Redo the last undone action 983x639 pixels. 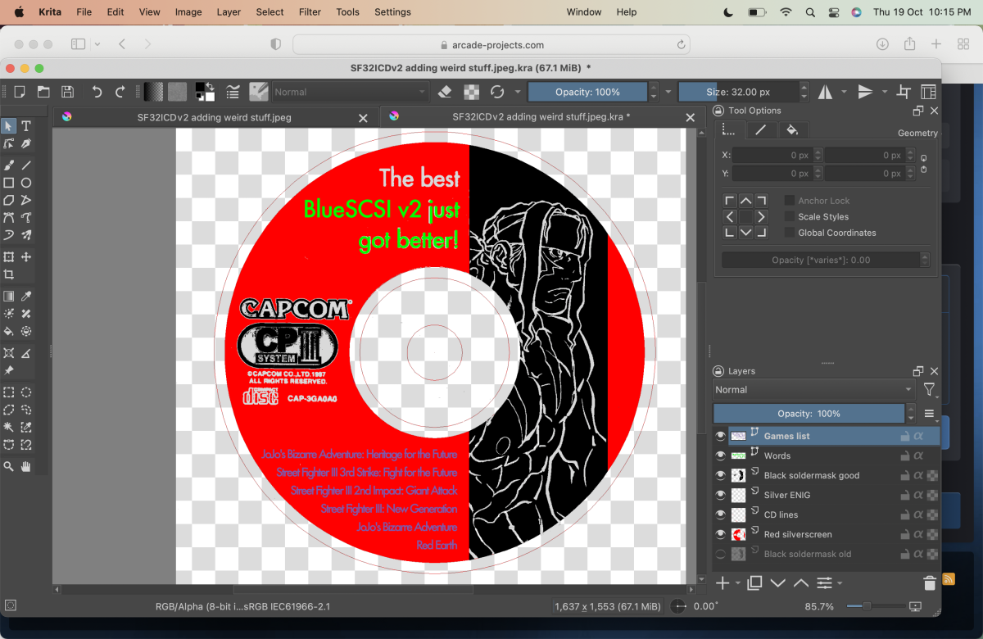[x=120, y=92]
